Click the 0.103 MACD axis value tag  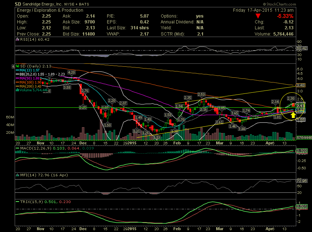pyautogui.click(x=301, y=151)
